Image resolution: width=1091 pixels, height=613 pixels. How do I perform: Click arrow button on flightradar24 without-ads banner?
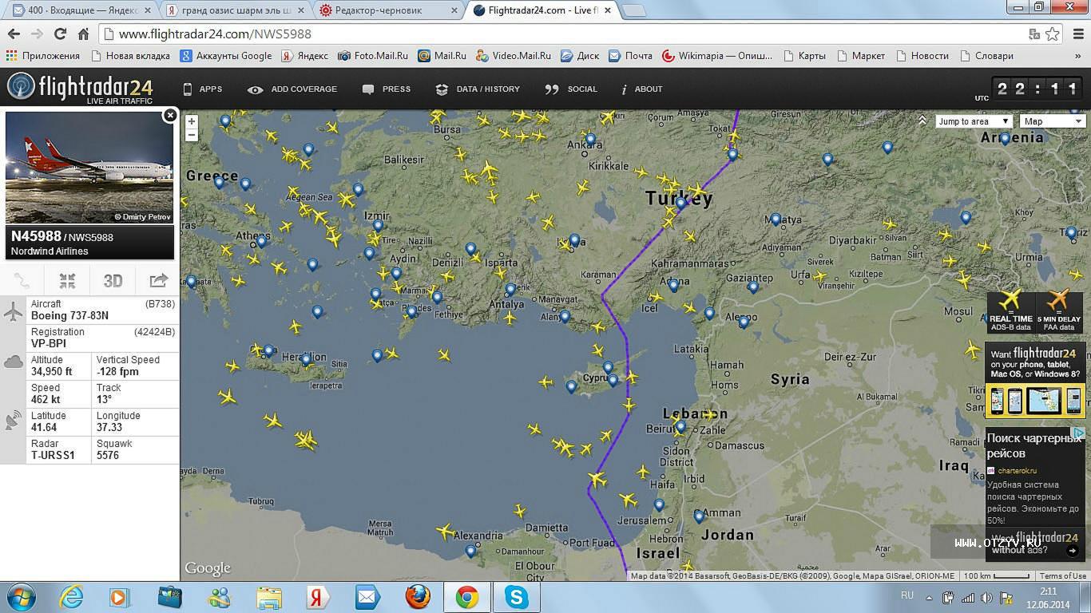(1072, 551)
